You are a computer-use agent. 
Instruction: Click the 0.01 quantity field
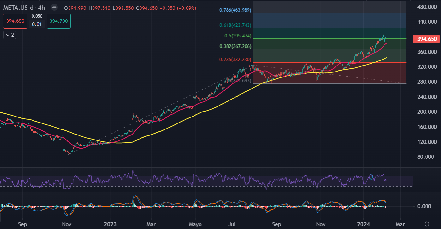coord(37,24)
